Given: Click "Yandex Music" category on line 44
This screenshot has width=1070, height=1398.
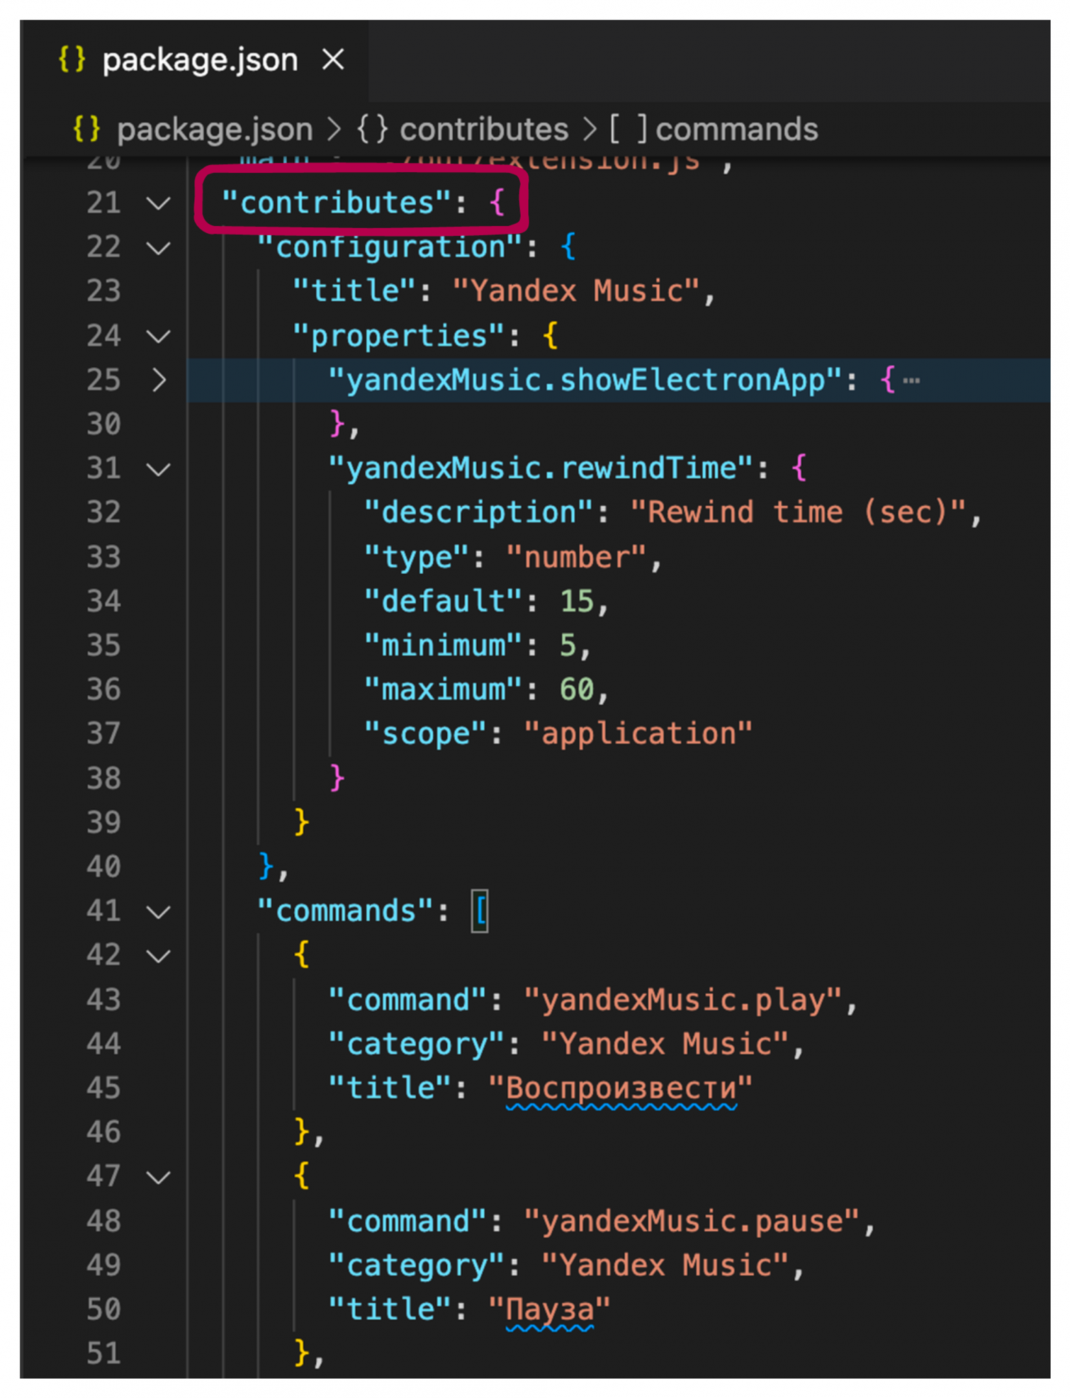Looking at the screenshot, I should point(665,1044).
